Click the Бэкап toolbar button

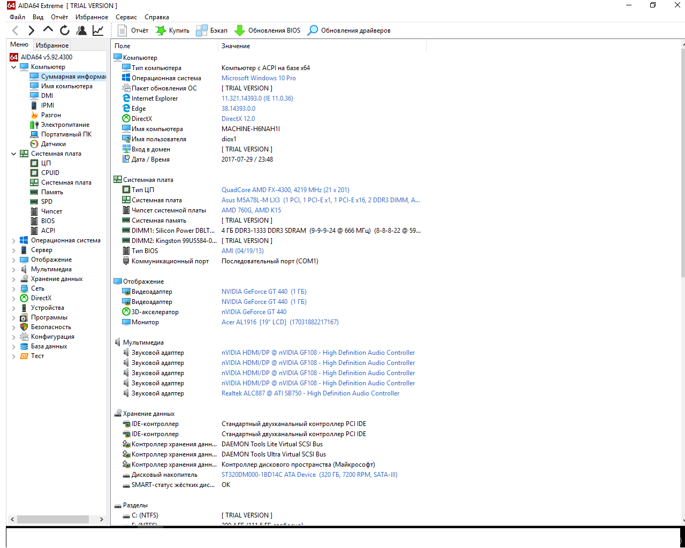(x=212, y=31)
